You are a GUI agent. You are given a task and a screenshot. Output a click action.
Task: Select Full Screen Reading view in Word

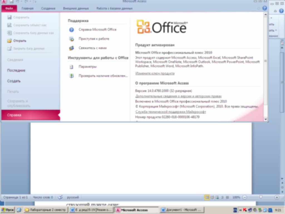[212, 197]
